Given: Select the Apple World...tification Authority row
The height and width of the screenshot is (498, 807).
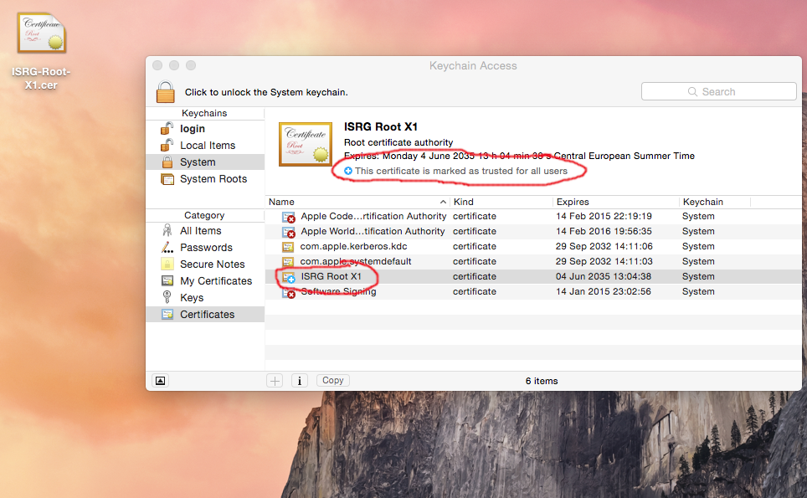Looking at the screenshot, I should click(534, 232).
